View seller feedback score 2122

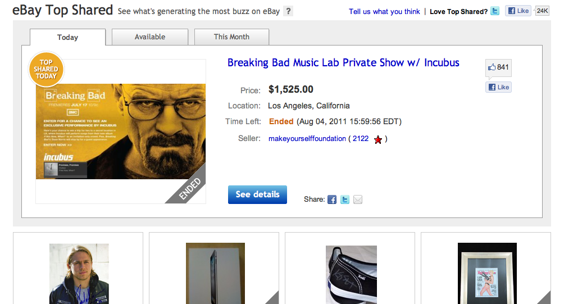click(x=361, y=139)
